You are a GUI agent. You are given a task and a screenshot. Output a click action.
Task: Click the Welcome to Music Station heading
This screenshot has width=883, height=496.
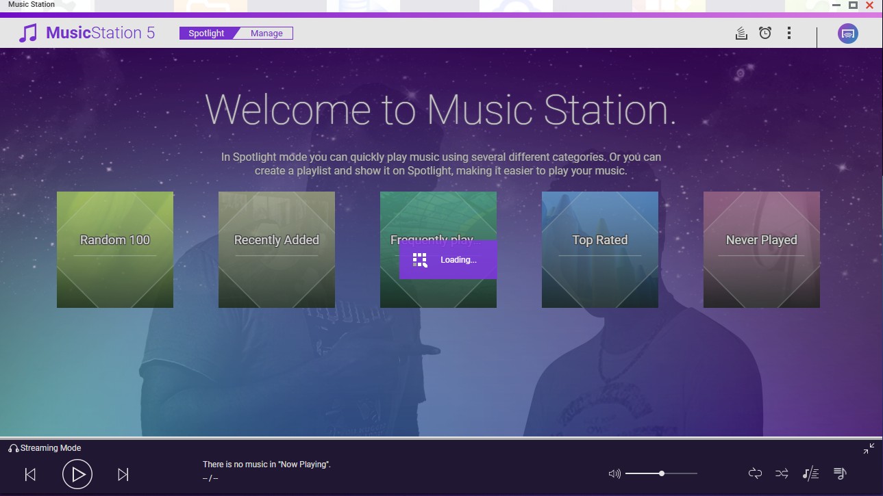tap(440, 109)
